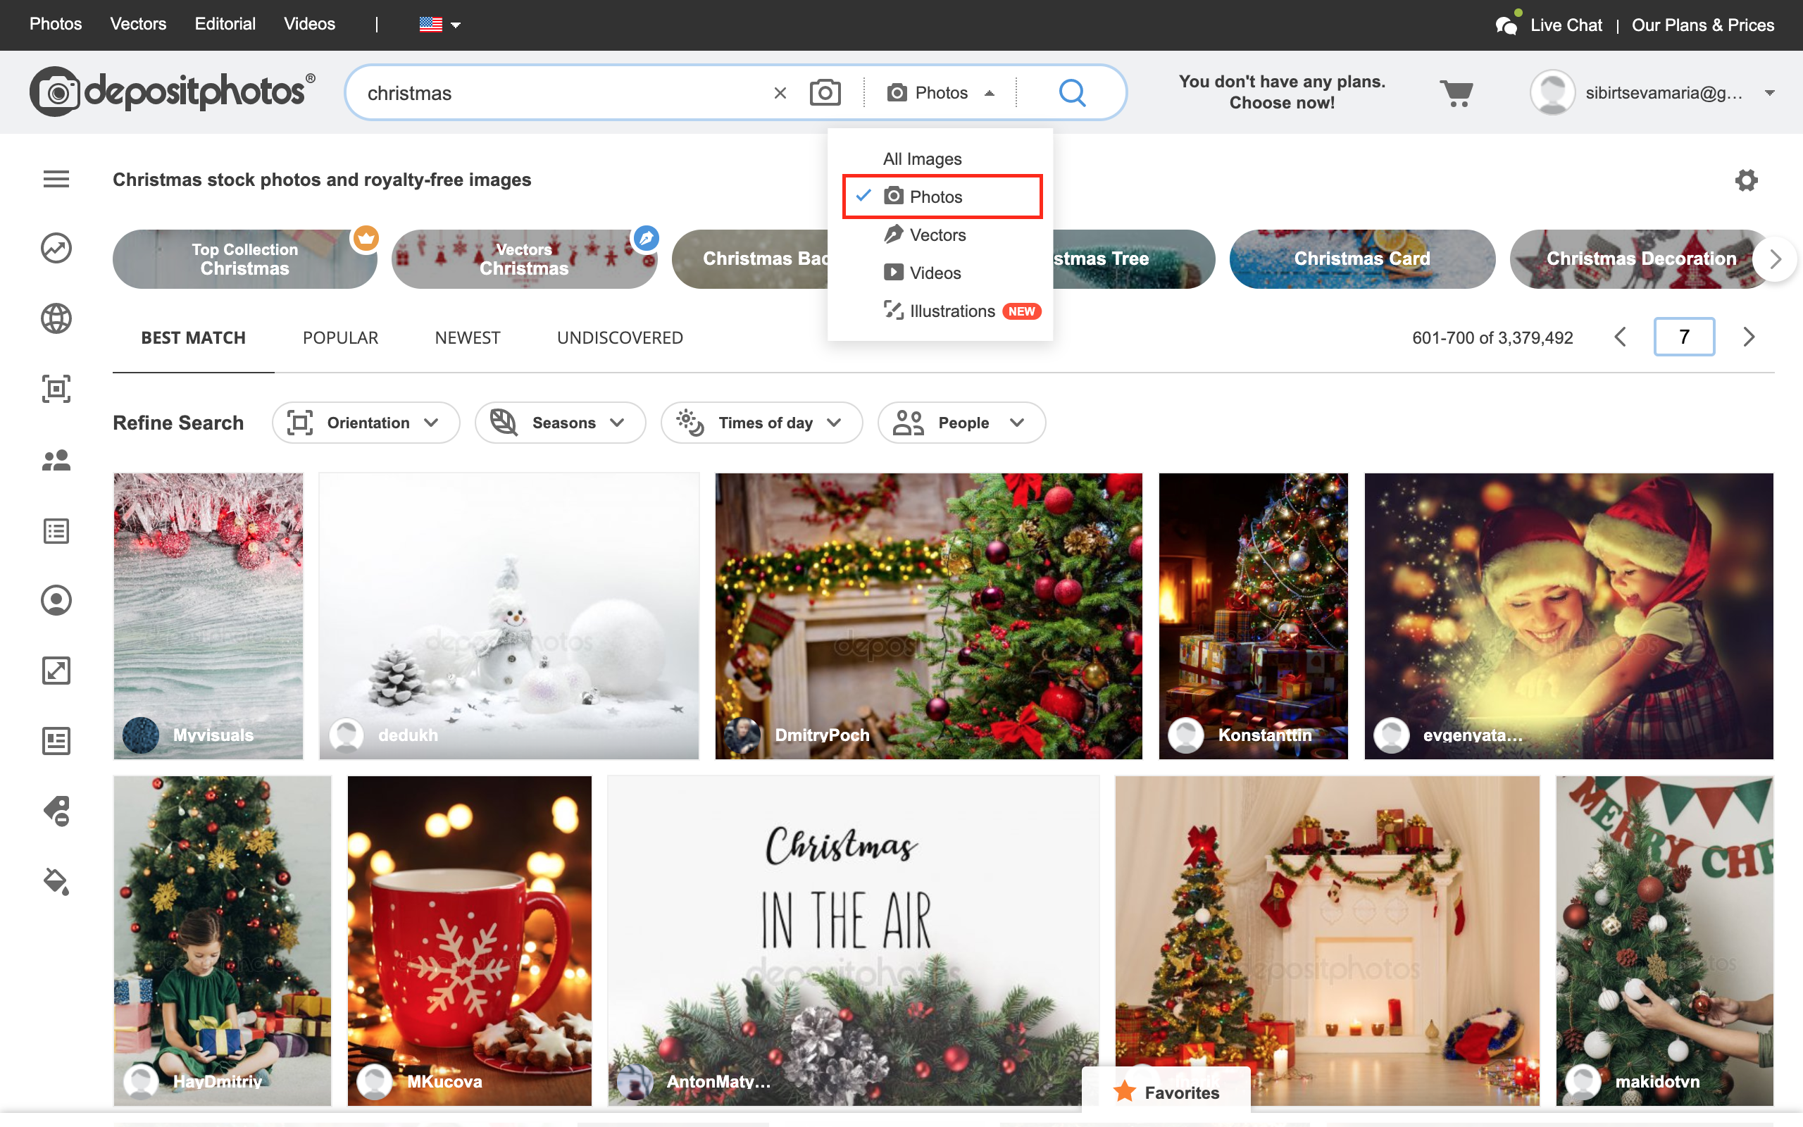Select Vectors in the filter dropdown

click(937, 235)
